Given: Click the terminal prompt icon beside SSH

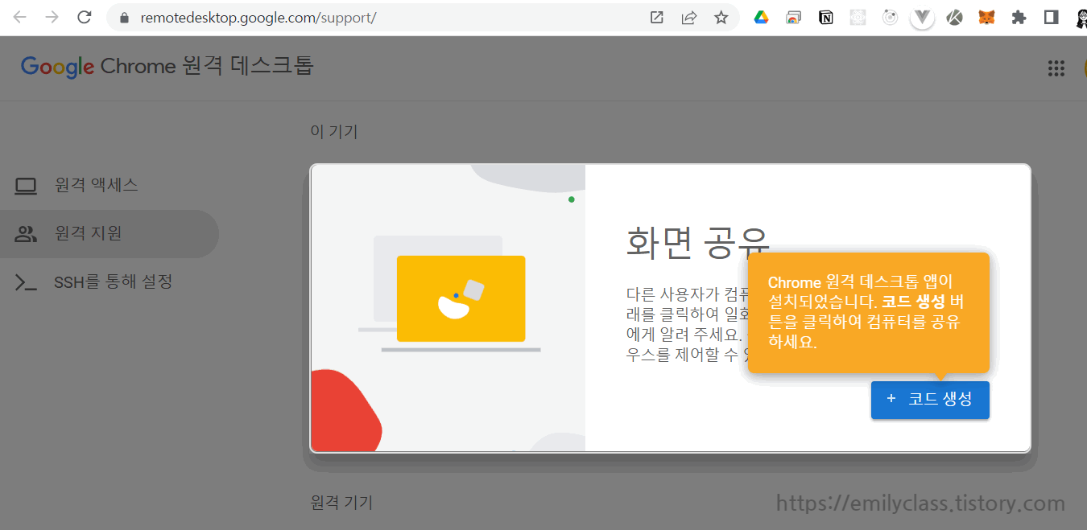Looking at the screenshot, I should click(x=26, y=283).
